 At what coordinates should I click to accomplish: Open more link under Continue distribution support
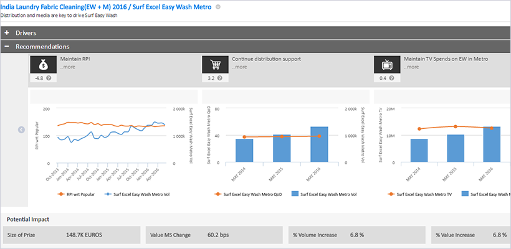(x=239, y=66)
